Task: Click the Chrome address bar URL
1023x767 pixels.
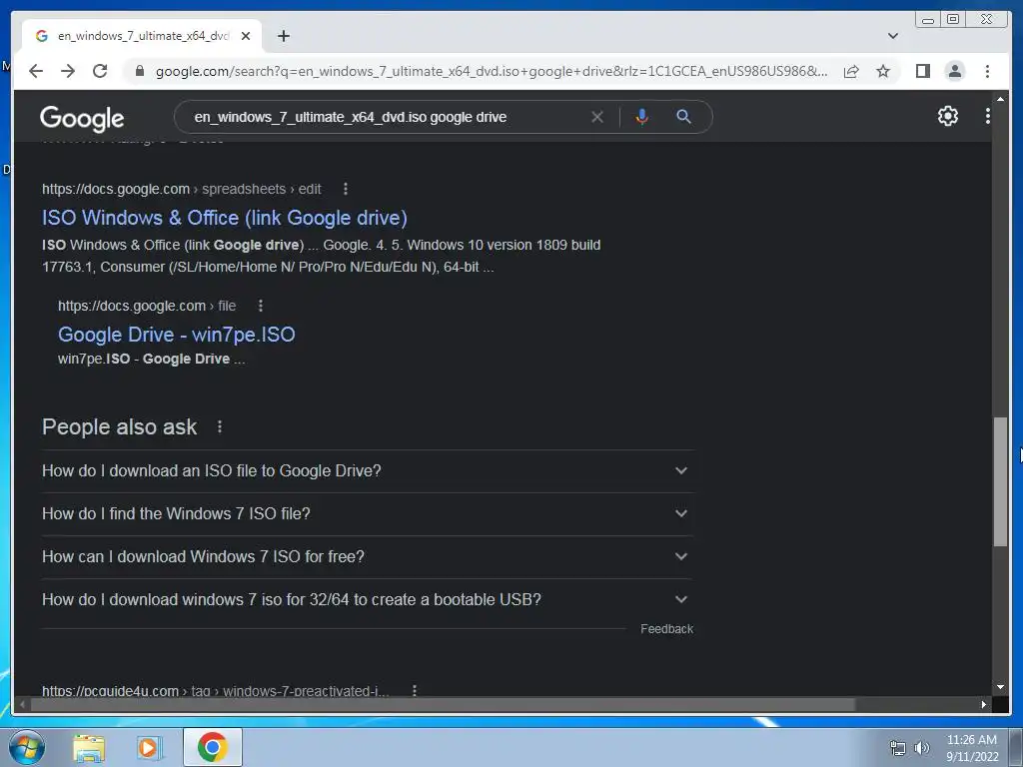Action: [x=491, y=71]
